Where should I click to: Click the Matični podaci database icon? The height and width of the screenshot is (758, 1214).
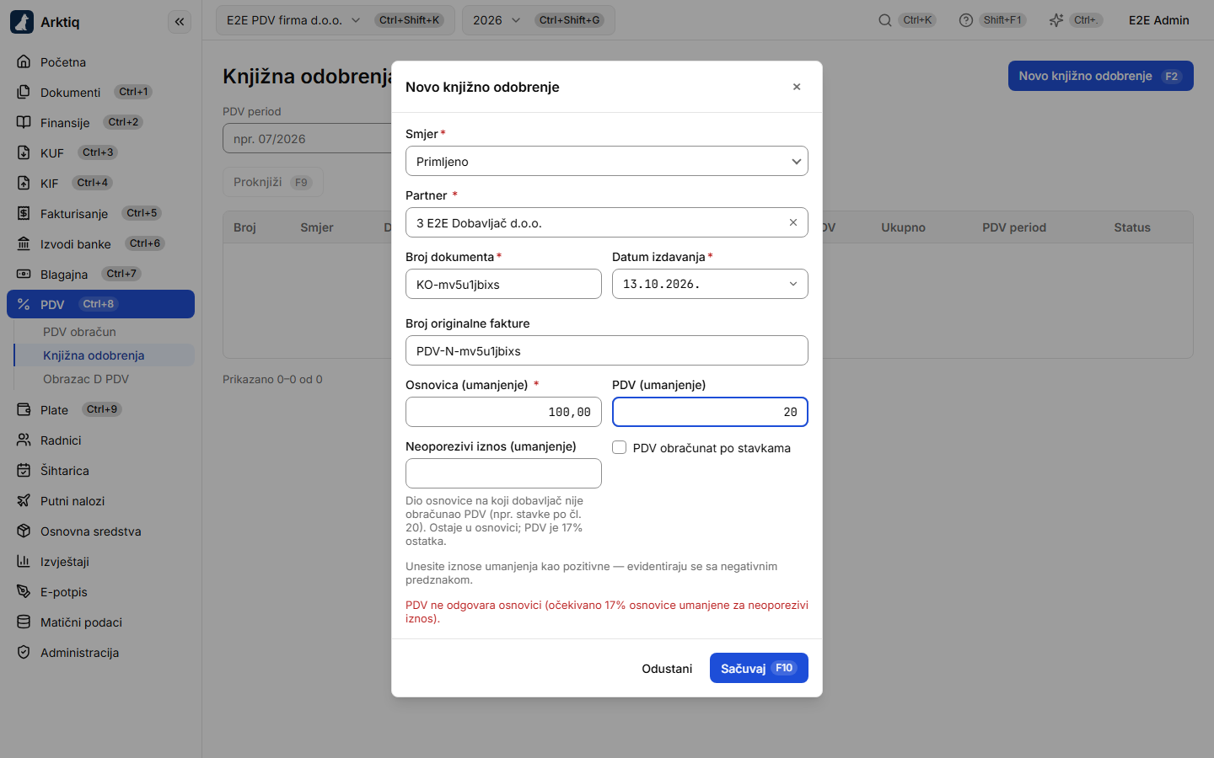coord(24,622)
